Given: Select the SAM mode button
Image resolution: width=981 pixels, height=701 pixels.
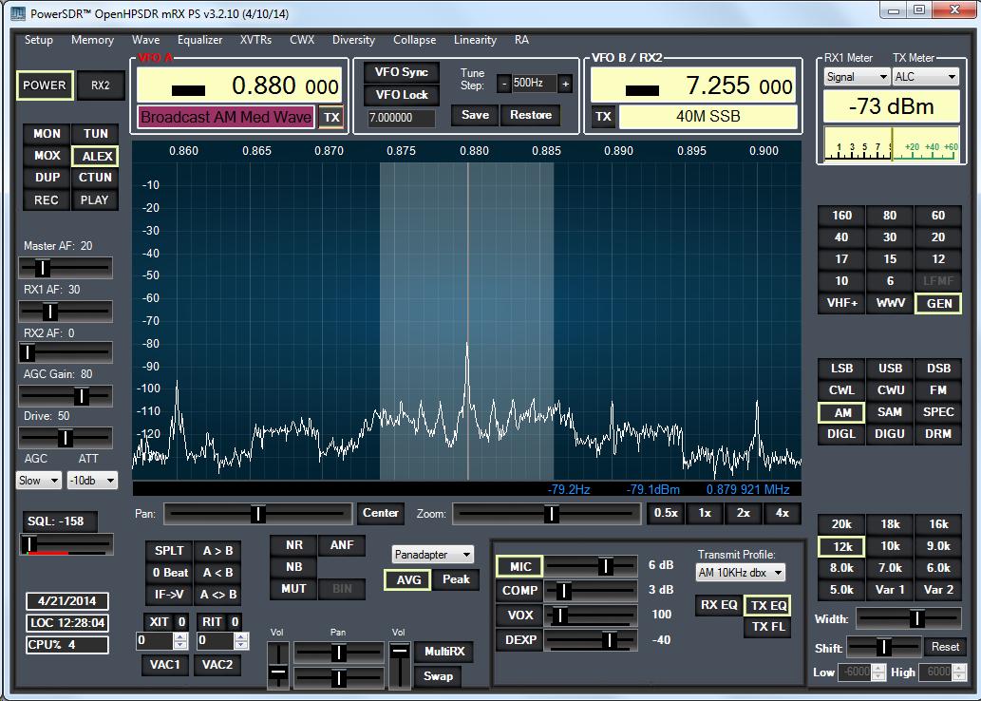Looking at the screenshot, I should 890,412.
